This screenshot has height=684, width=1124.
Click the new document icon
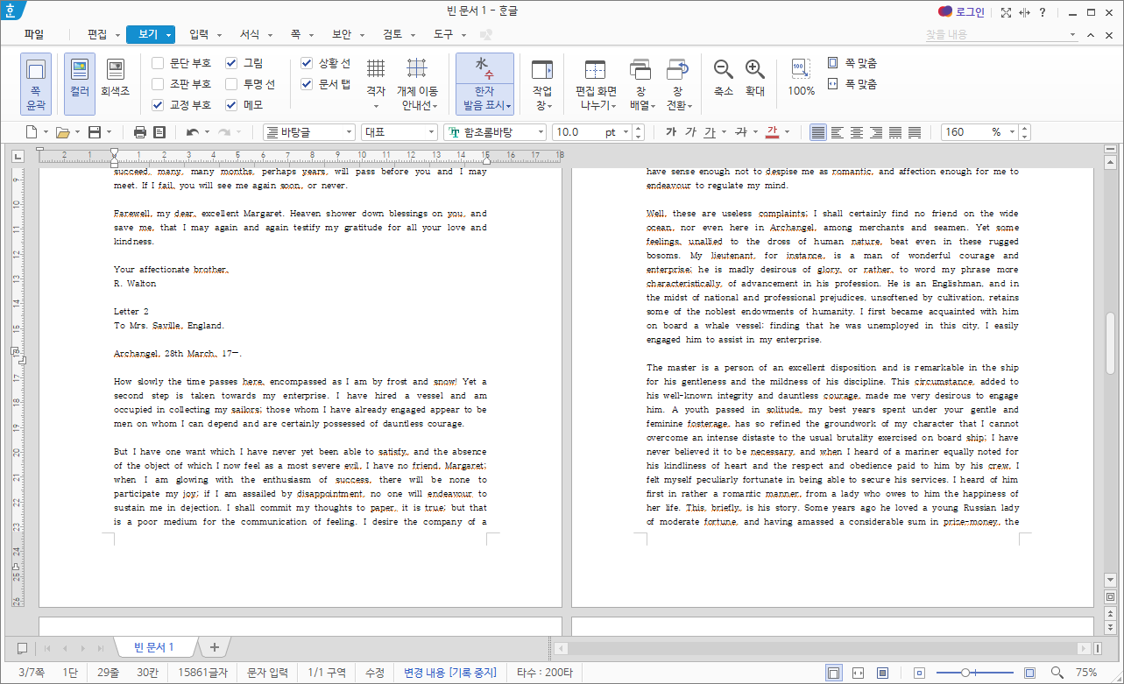32,132
